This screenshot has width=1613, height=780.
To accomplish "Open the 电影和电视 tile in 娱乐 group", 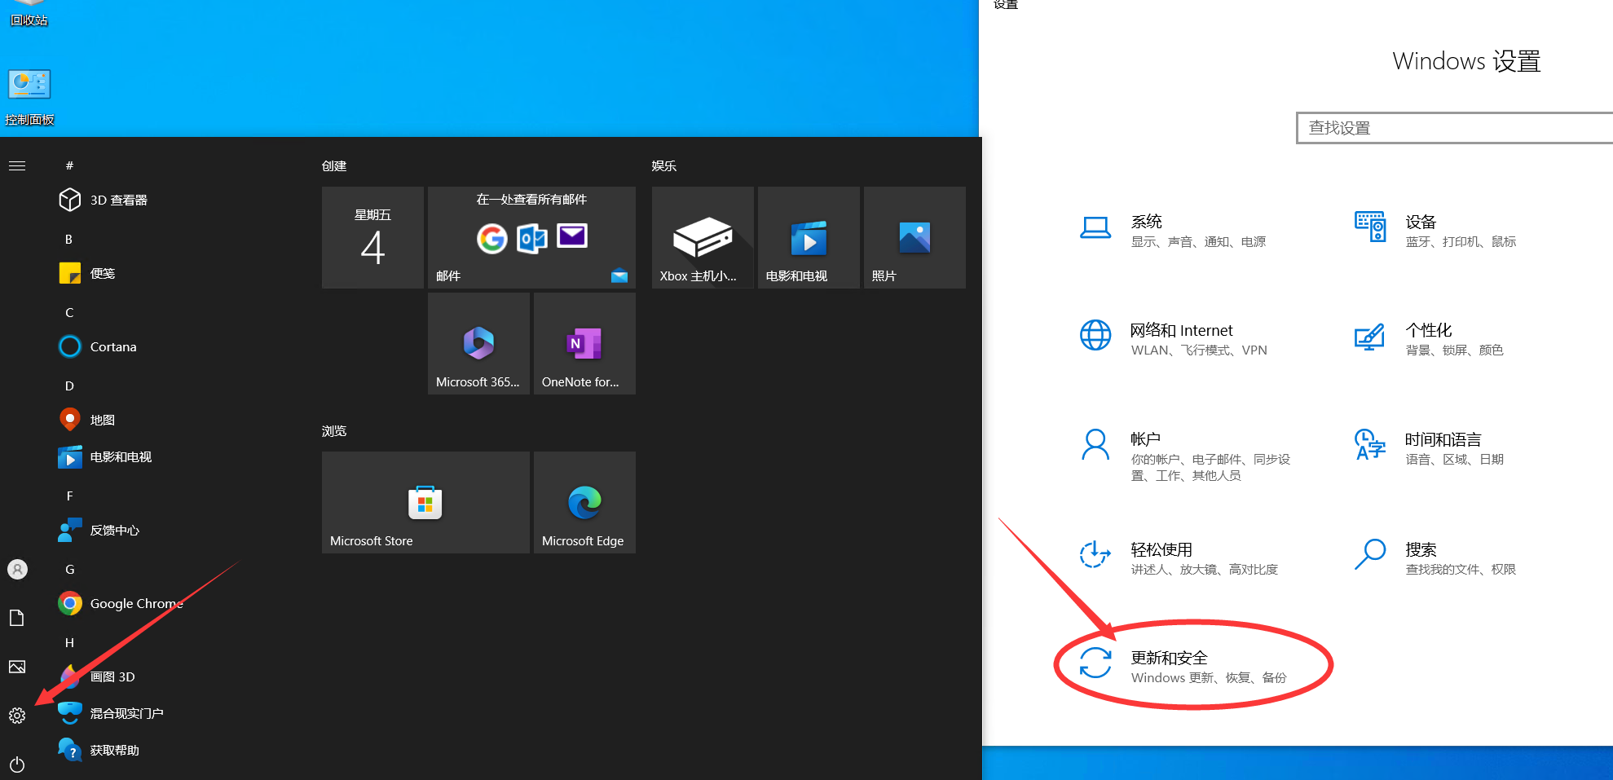I will (x=809, y=237).
